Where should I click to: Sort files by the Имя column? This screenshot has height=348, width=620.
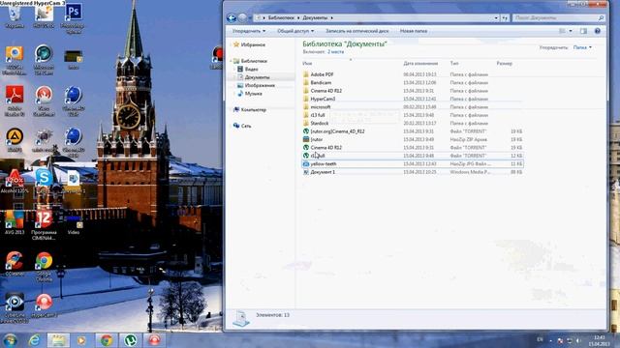307,63
